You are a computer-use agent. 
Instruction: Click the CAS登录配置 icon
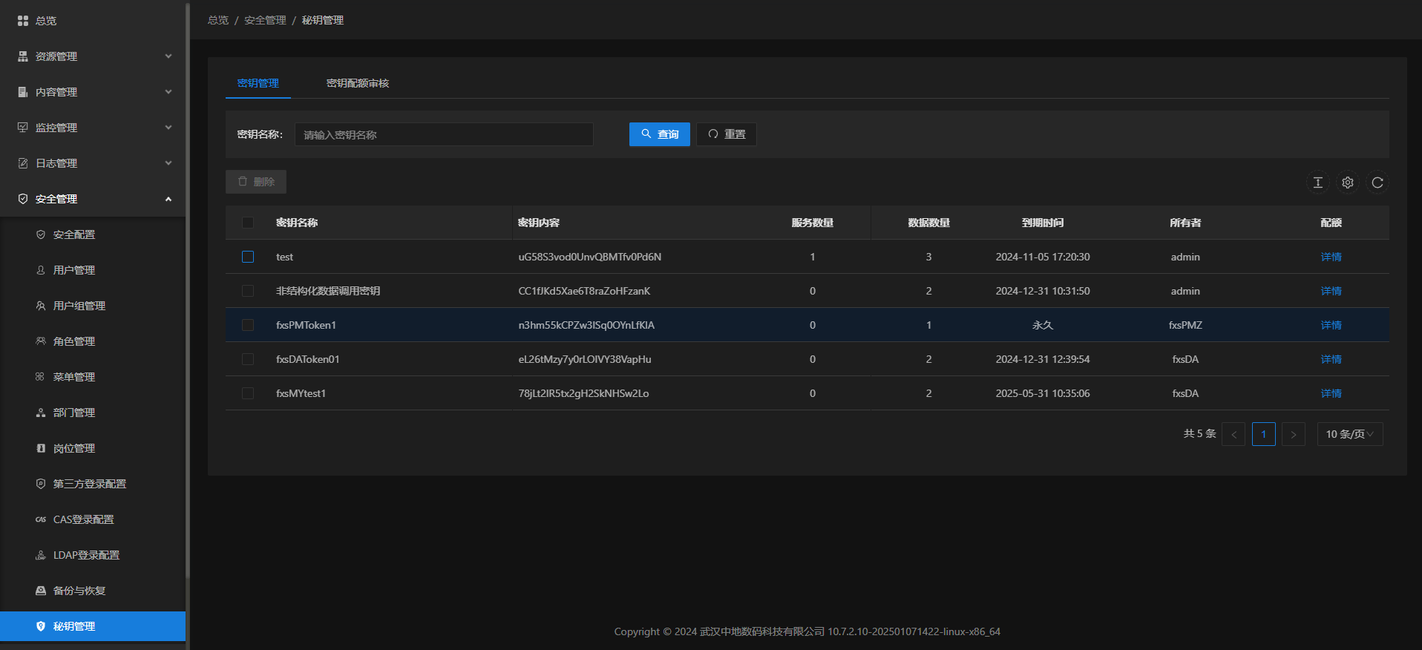click(41, 519)
